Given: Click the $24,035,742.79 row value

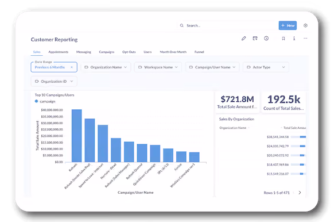Looking at the screenshot, I should pos(278,146).
